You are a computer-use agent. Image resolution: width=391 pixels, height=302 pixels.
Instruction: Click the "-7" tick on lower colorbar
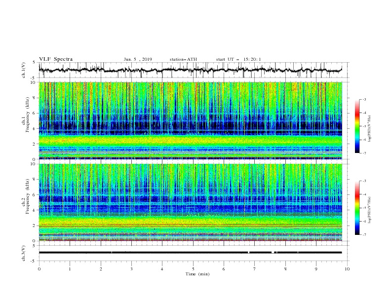pos(364,235)
